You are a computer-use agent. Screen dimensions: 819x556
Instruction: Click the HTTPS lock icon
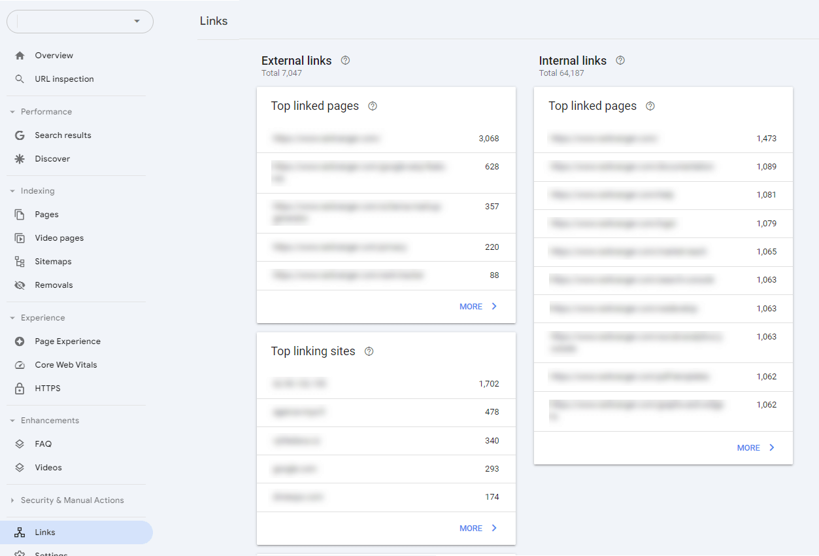click(x=19, y=388)
